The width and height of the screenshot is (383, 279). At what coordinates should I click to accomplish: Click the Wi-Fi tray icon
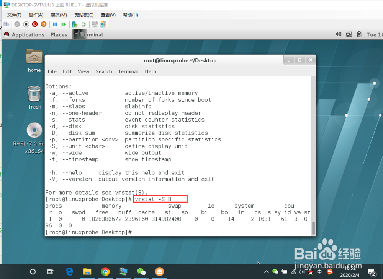coord(294,271)
